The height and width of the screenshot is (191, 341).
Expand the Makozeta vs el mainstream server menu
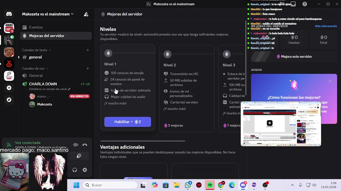pos(48,14)
